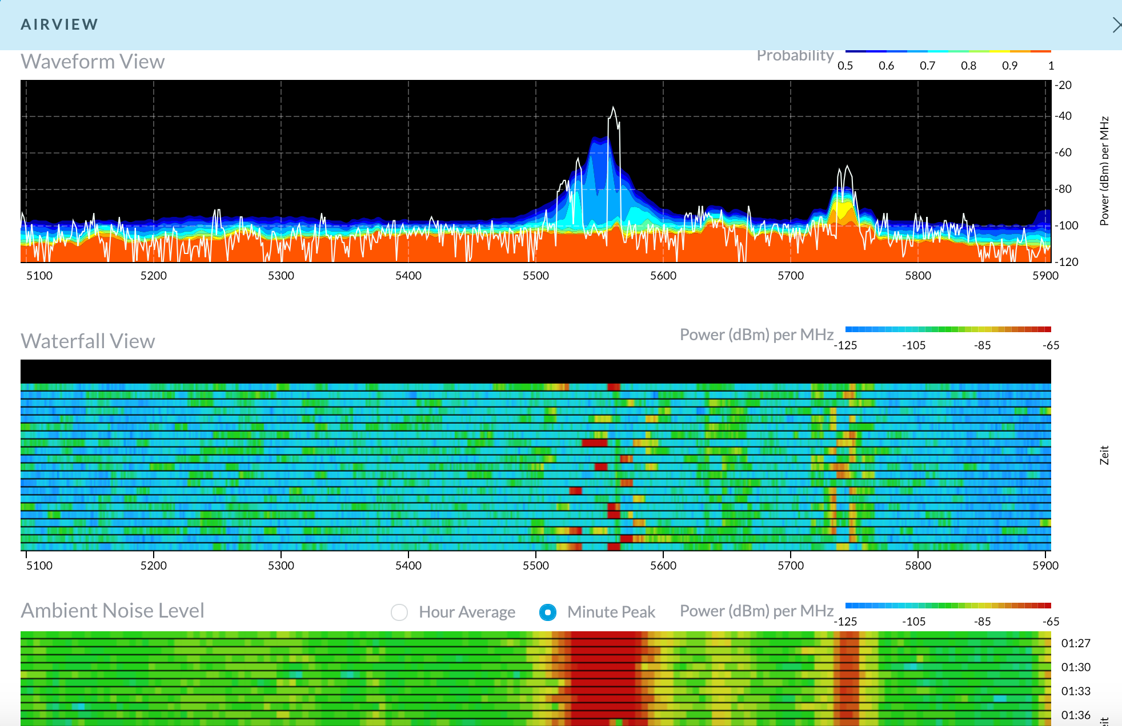Click the Waterfall power color scale bar
Viewport: 1122px width, 726px height.
click(948, 329)
